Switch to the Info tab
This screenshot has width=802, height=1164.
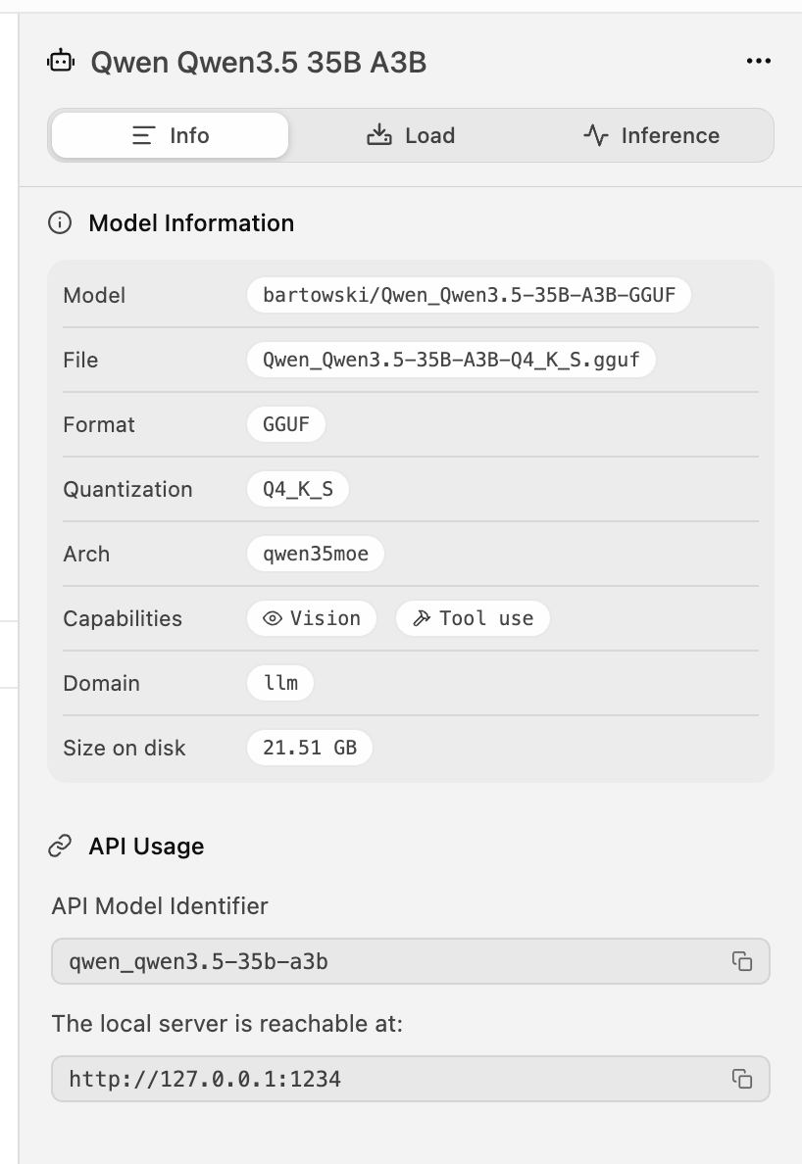pyautogui.click(x=170, y=135)
